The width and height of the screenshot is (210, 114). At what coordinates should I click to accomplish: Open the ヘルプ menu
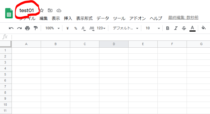coord(156,18)
